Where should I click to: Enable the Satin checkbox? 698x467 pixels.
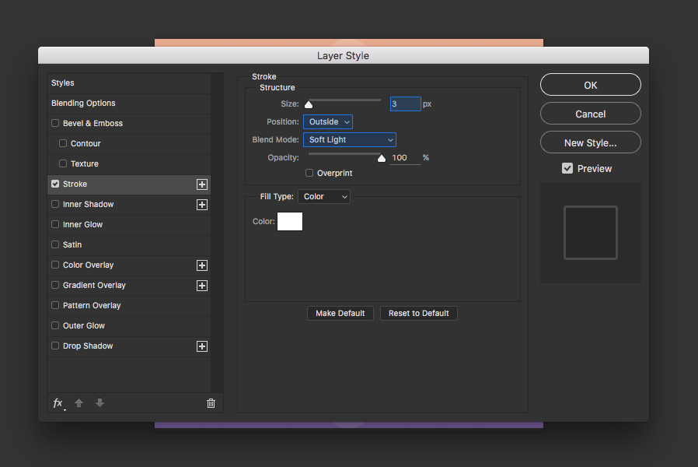[x=55, y=244]
